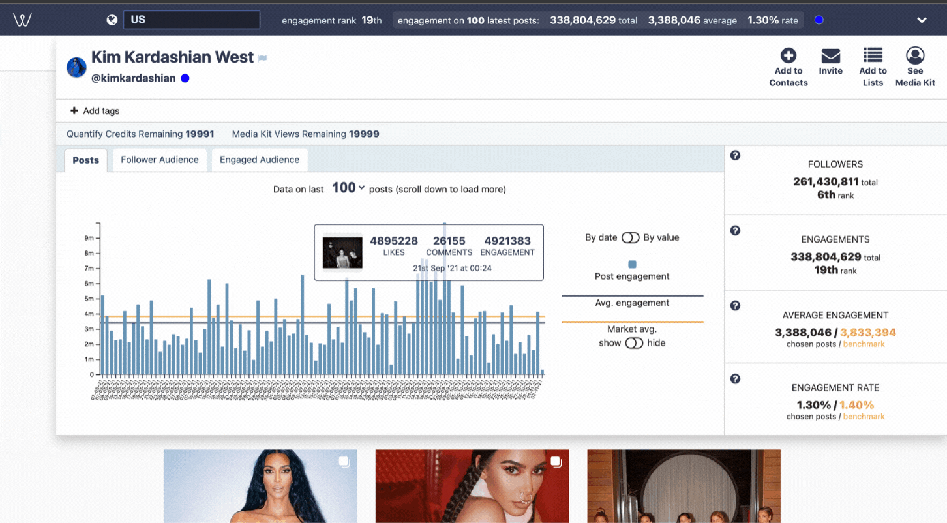Screen dimensions: 947x523
Task: Click the Add to Contacts plus icon
Action: [x=789, y=55]
